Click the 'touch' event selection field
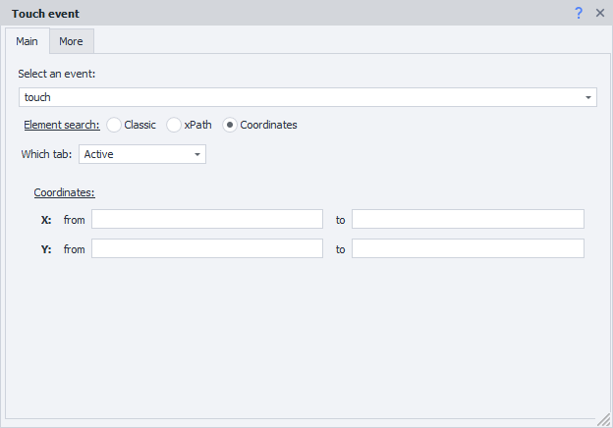The height and width of the screenshot is (428, 613). 295,97
